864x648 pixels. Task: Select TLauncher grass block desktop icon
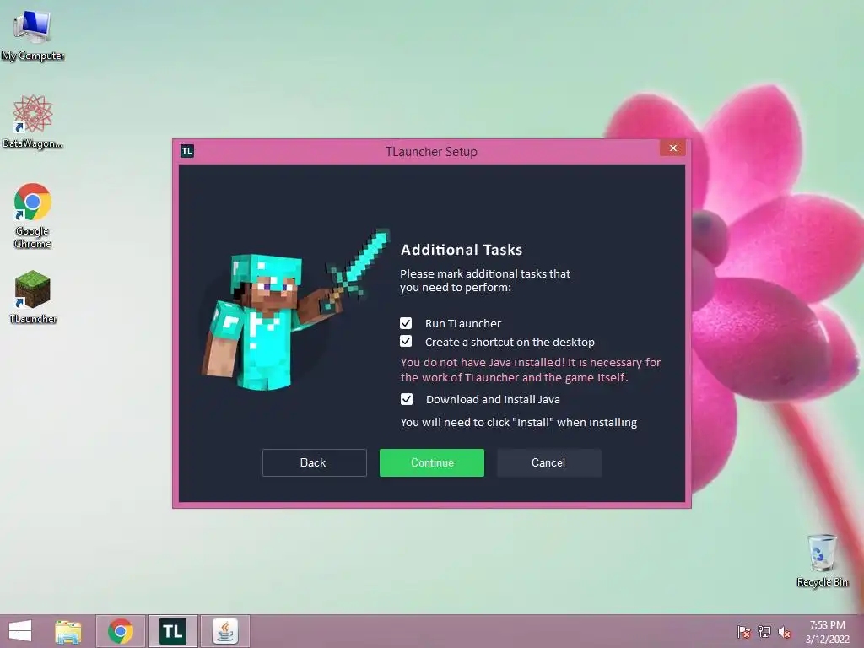[x=33, y=296]
